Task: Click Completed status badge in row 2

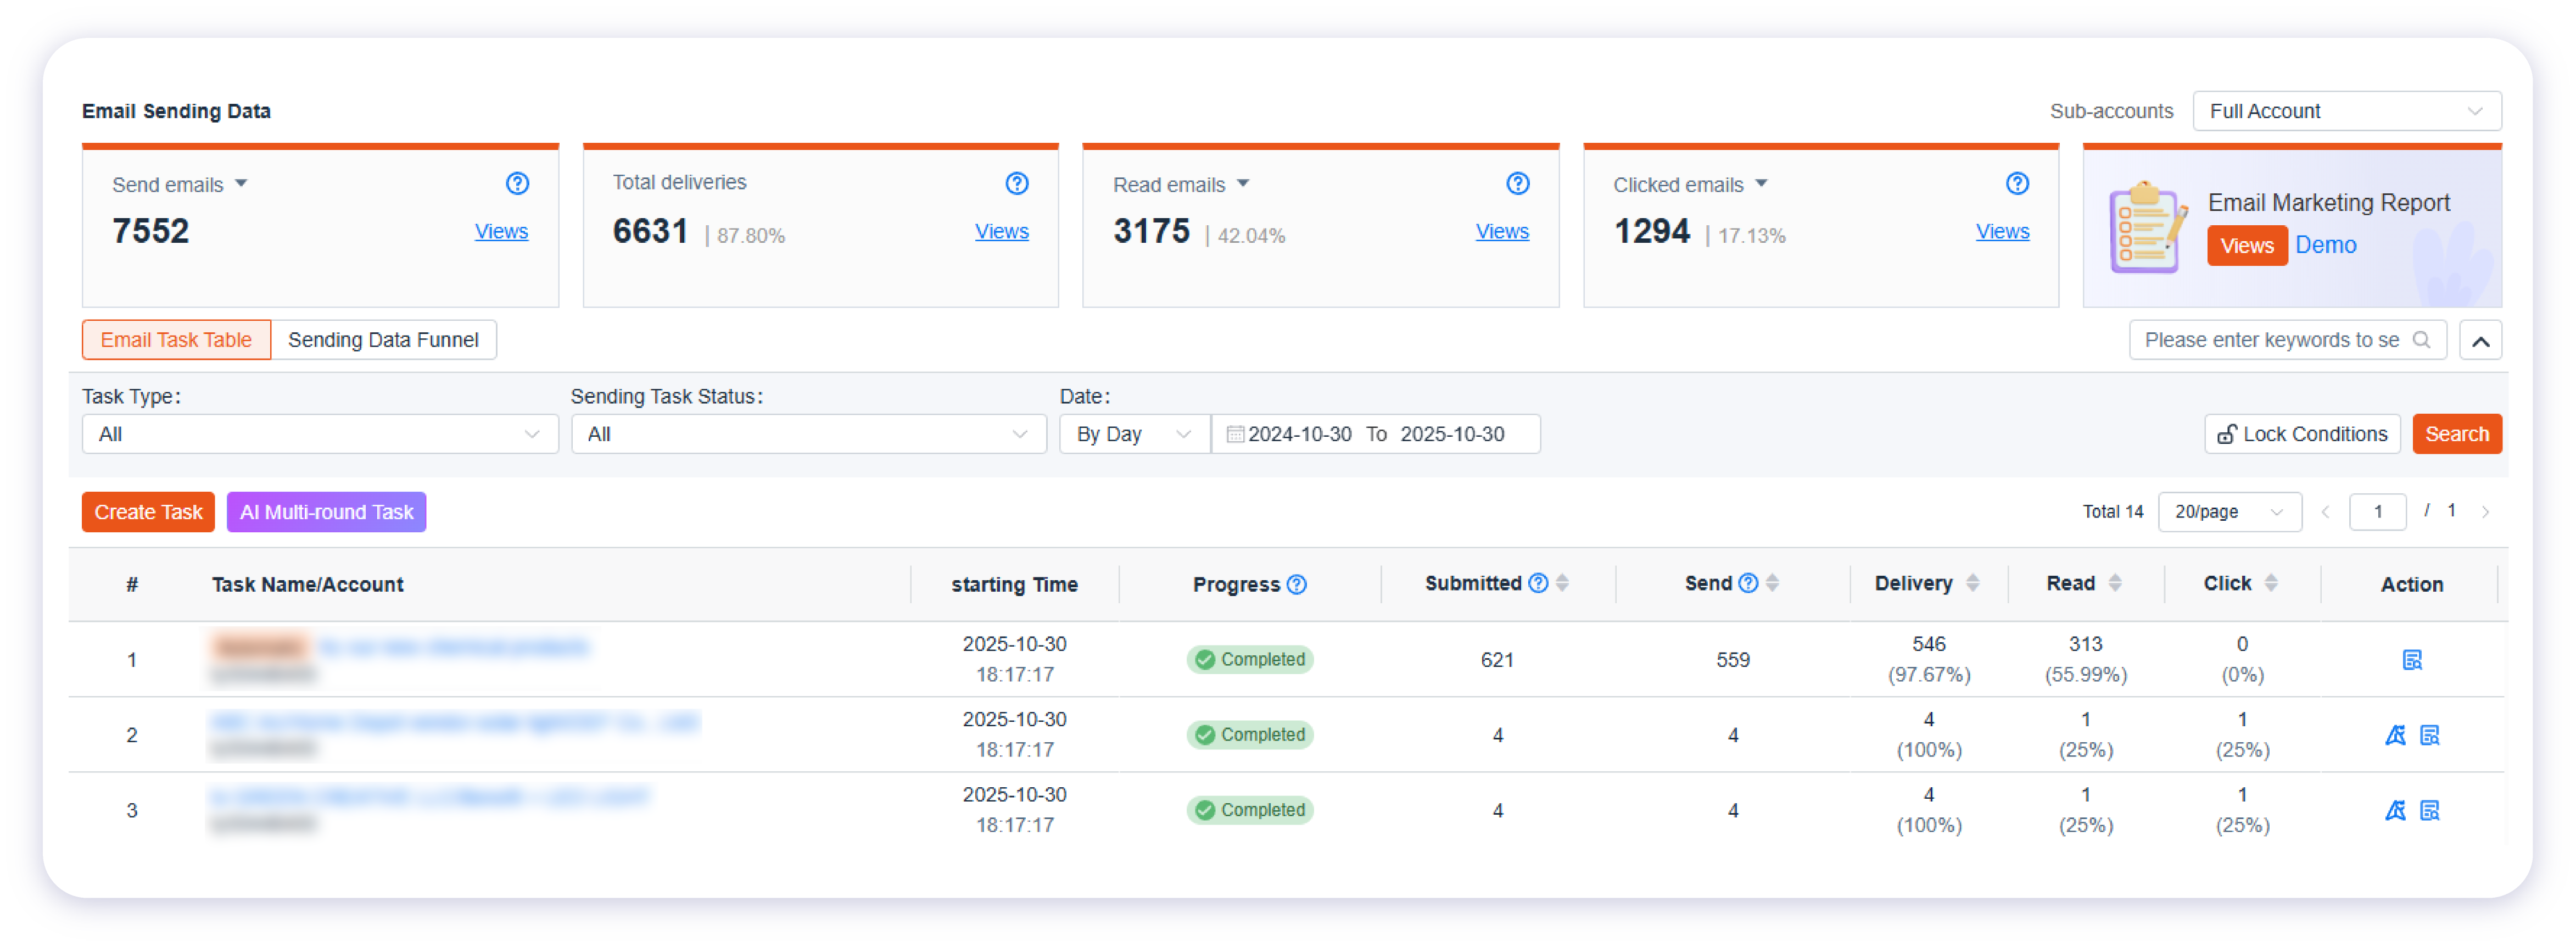Action: point(1250,735)
